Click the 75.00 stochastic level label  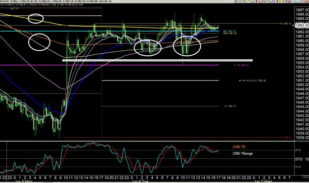(298, 167)
